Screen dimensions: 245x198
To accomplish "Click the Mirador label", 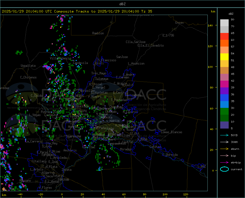I will [125, 150].
